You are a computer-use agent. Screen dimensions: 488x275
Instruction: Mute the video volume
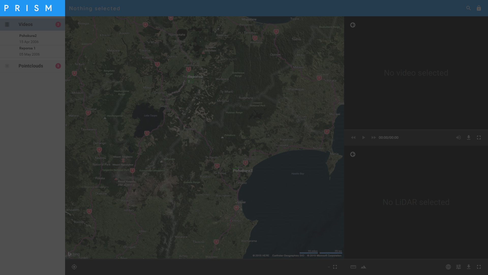[x=458, y=137]
